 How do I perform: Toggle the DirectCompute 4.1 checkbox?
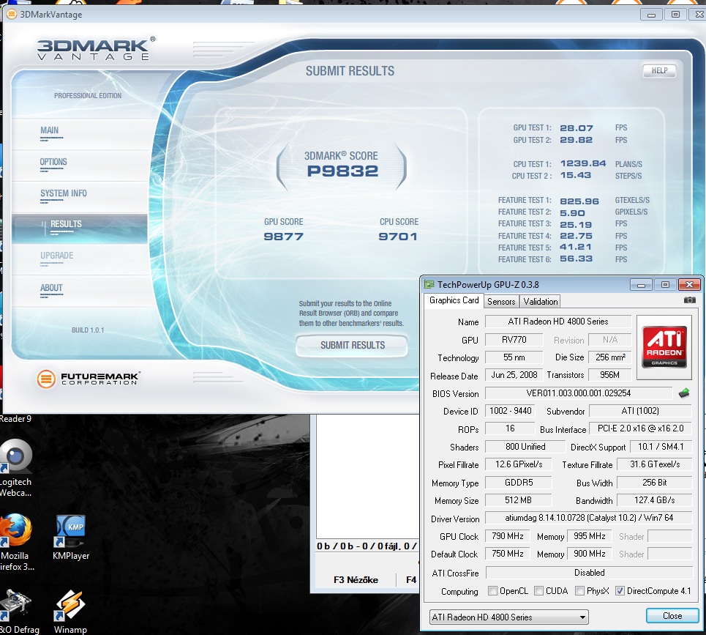pos(620,591)
